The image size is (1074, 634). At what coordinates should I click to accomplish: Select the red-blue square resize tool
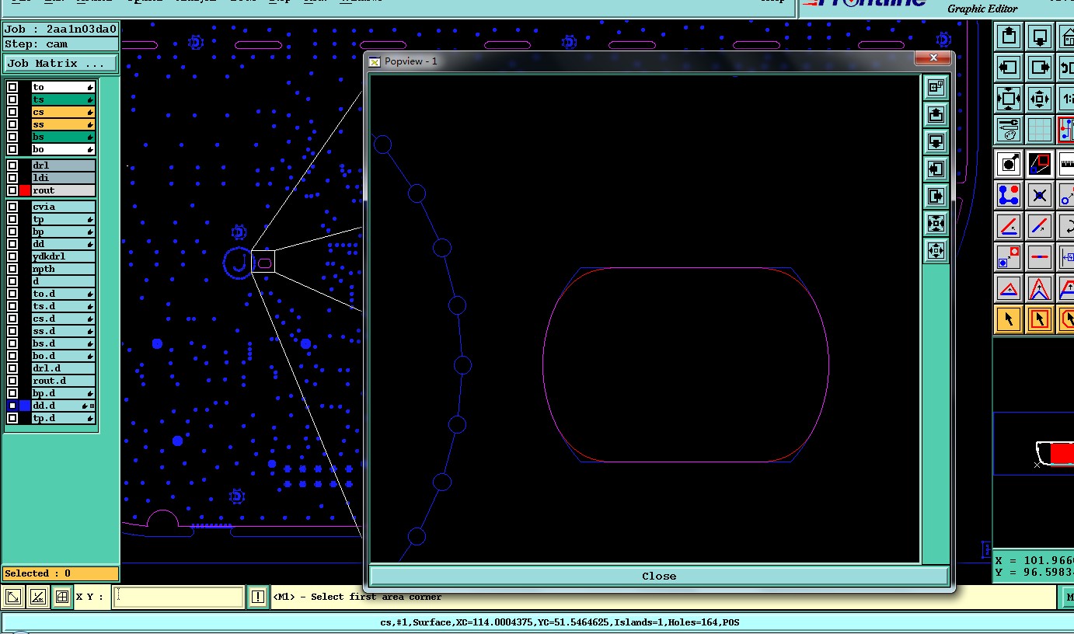click(1040, 164)
